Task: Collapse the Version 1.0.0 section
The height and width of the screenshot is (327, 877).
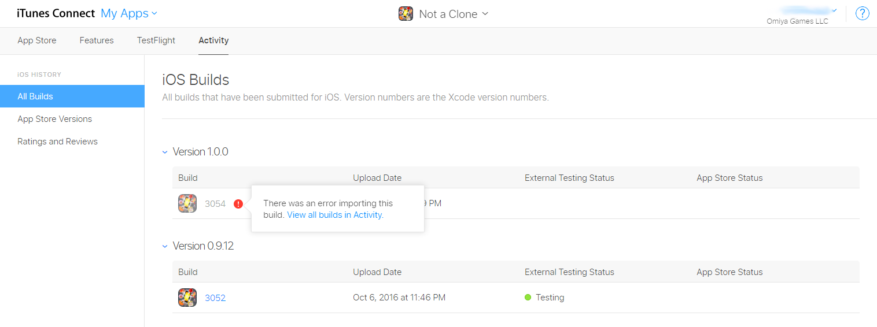Action: tap(165, 152)
